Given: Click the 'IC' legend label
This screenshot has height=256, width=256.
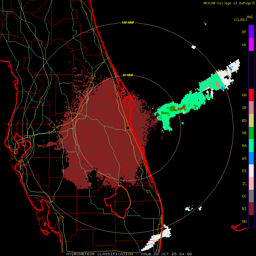Looking at the screenshot, I should pyautogui.click(x=244, y=184).
